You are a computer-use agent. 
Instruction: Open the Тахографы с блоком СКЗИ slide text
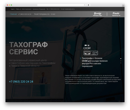pyautogui.click(x=95, y=62)
